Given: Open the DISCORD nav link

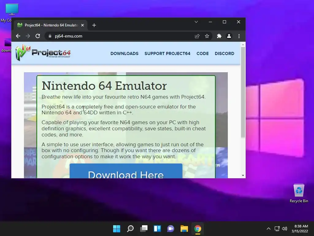Looking at the screenshot, I should [x=224, y=53].
